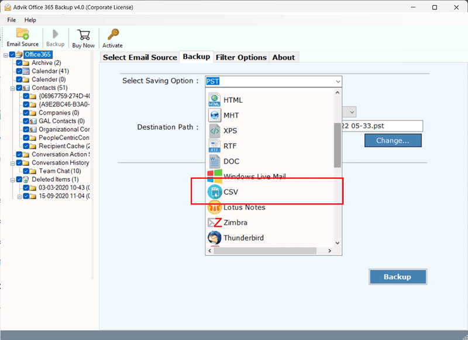Screen dimensions: 468x340
Task: Click the Buy Now shopping cart icon
Action: point(84,35)
